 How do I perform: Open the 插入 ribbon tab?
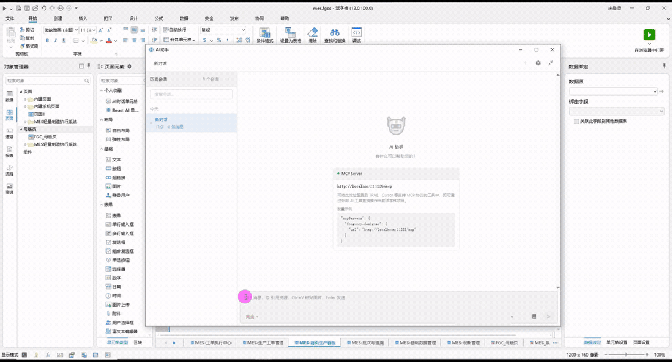click(82, 18)
